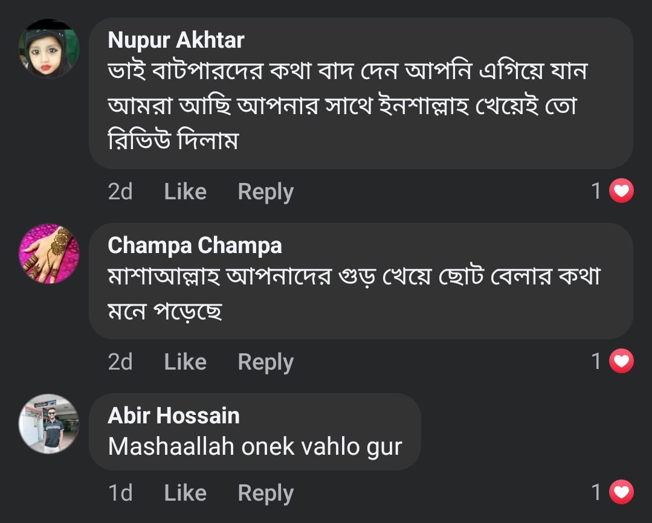Open the Abir Hossain name link
The height and width of the screenshot is (523, 652).
click(x=174, y=416)
